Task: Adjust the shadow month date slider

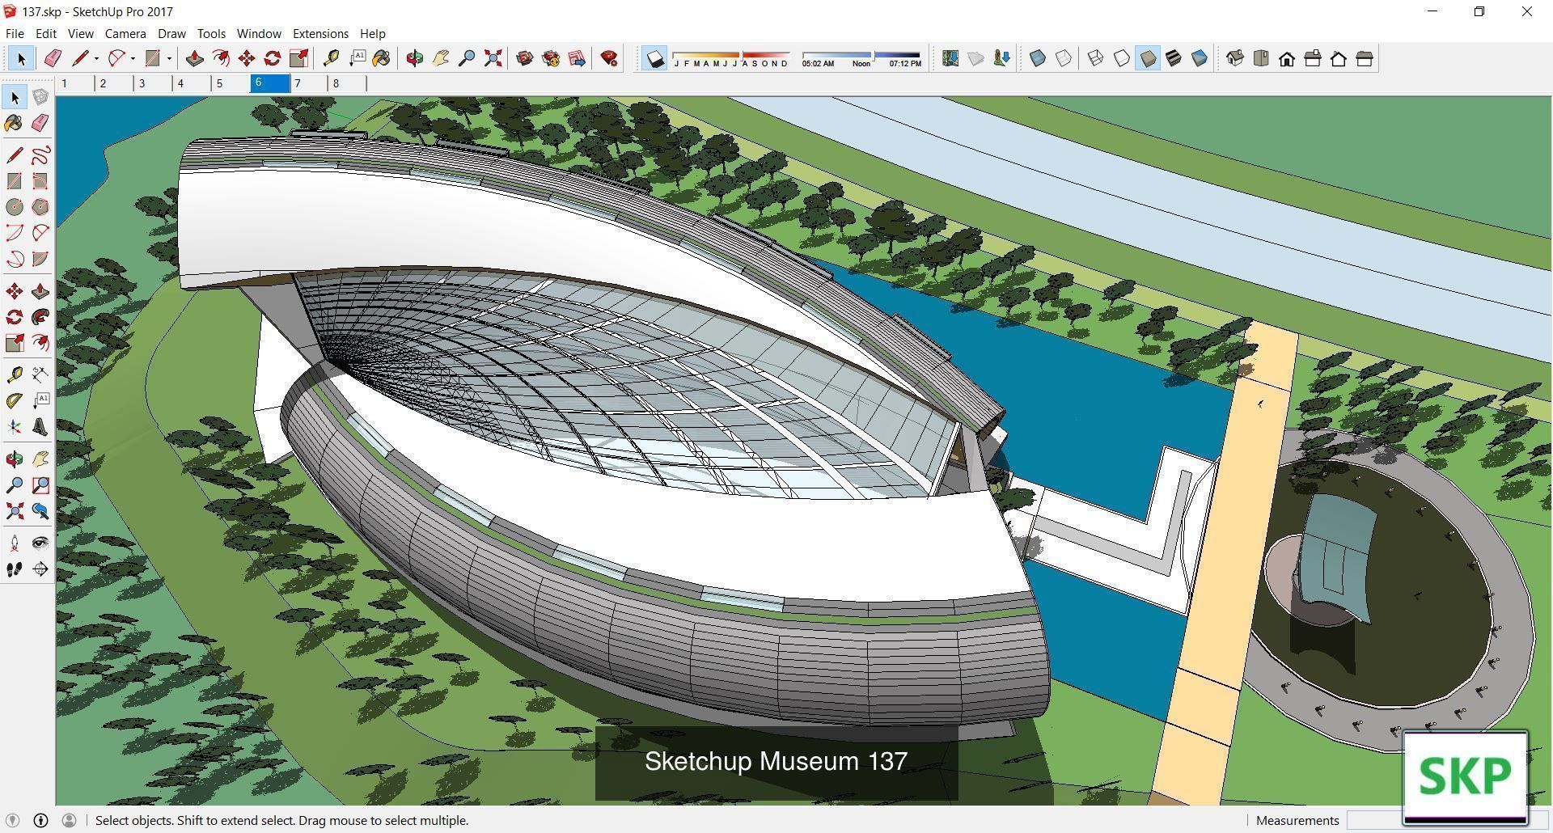Action: click(x=730, y=58)
